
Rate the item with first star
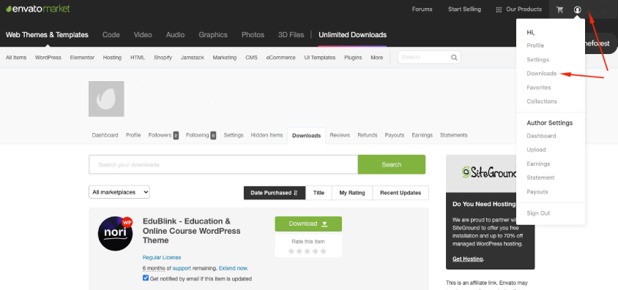(x=291, y=251)
